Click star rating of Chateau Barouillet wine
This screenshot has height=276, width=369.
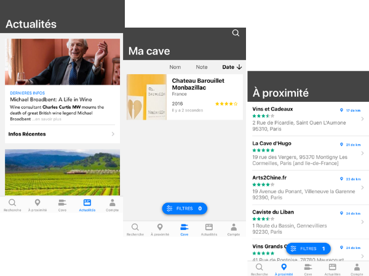click(x=226, y=104)
